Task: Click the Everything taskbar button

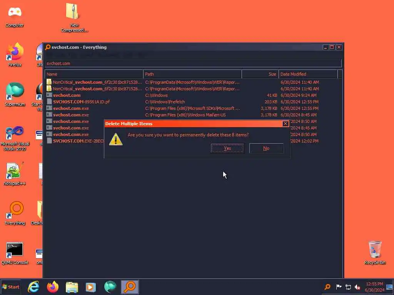Action: [x=130, y=287]
